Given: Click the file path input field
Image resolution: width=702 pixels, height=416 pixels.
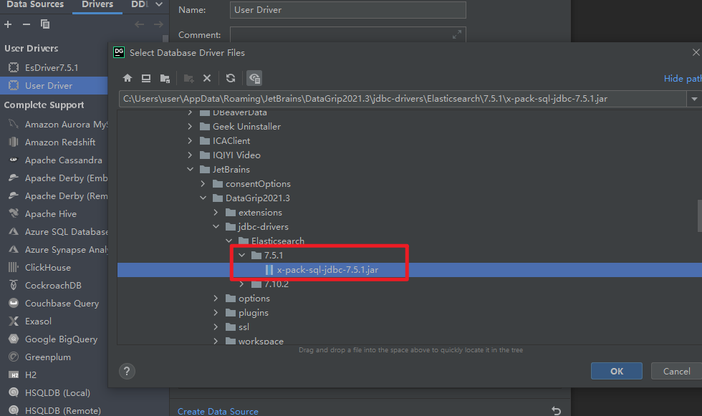Looking at the screenshot, I should point(402,99).
